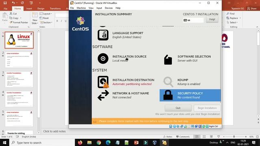
Task: Select slide 3 thumbnail CentOS Installation
Action: pos(19,79)
